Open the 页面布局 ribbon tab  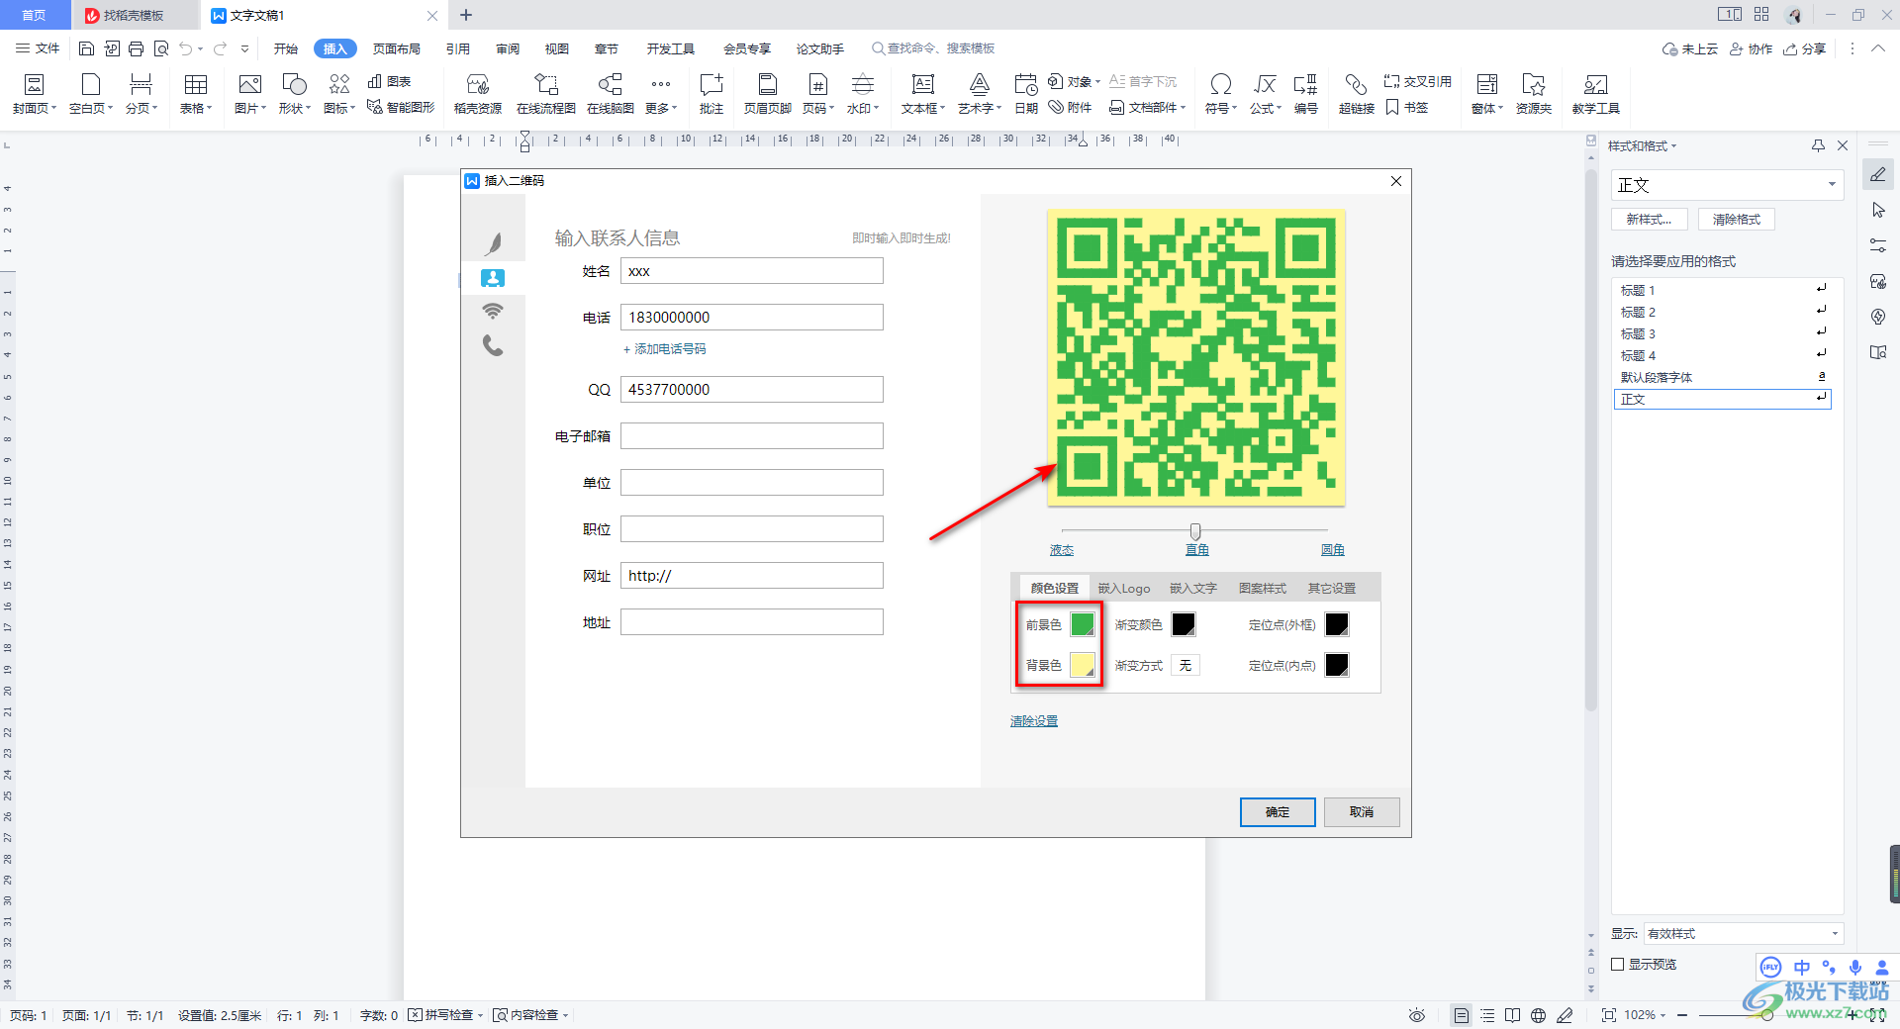click(x=396, y=48)
